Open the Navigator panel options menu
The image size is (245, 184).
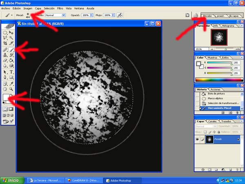[242, 26]
